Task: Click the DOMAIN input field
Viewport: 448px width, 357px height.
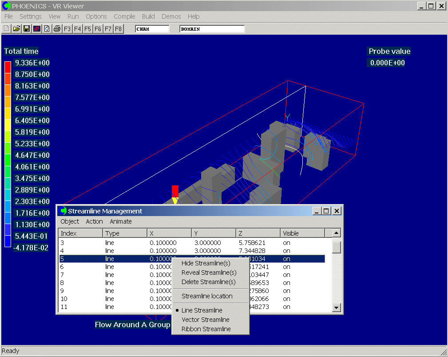Action: pos(212,29)
